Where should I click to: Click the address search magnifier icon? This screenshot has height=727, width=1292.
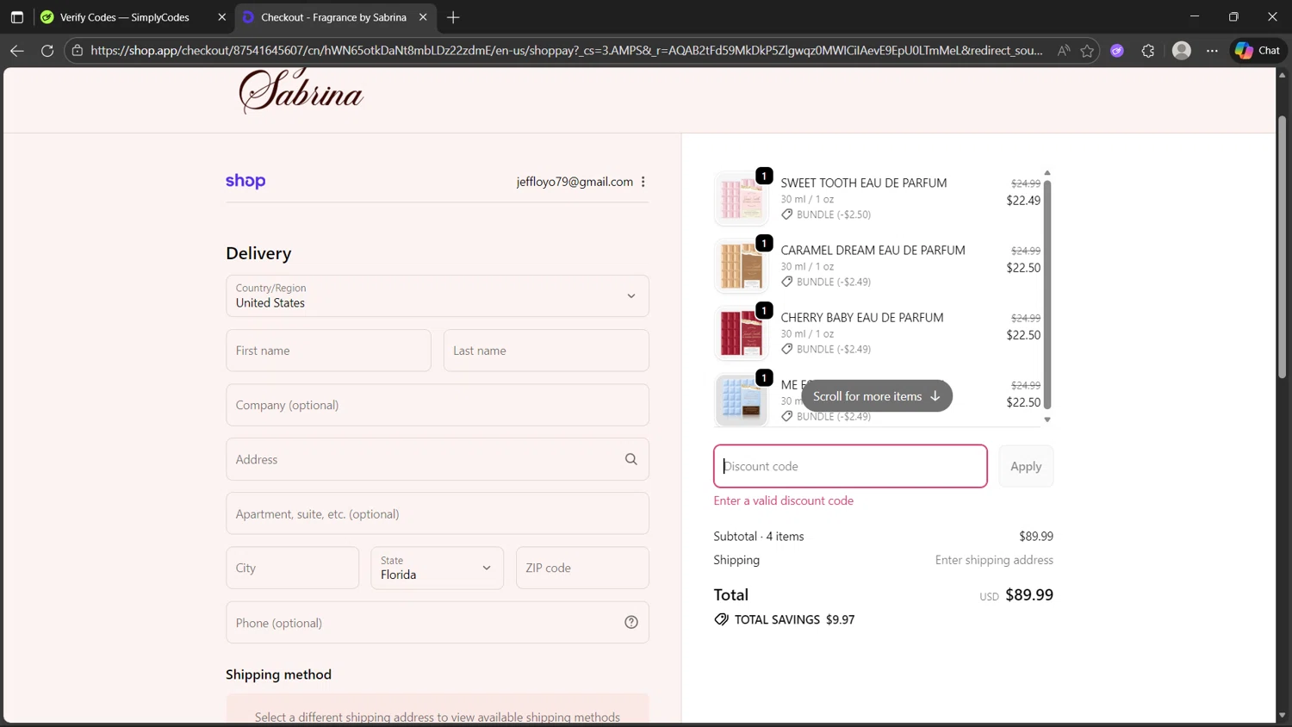[x=631, y=459]
